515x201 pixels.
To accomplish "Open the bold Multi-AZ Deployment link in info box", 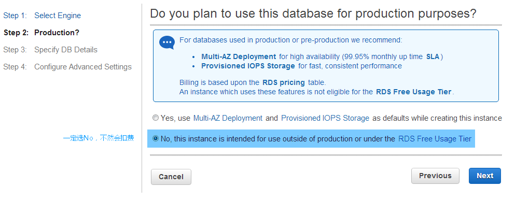I will tap(239, 57).
